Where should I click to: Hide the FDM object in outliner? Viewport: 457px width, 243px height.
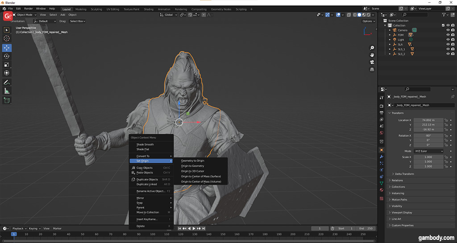(x=448, y=35)
